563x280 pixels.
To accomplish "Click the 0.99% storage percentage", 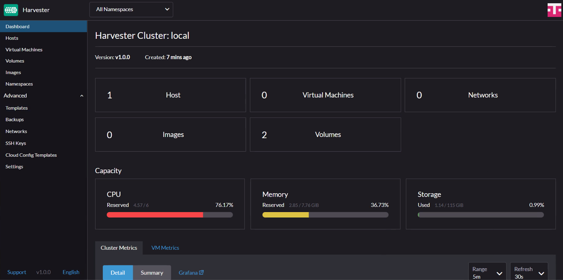I will pyautogui.click(x=537, y=205).
